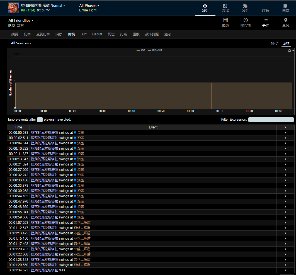
Task: Toggle 洛菡 series in chart legend
Action: pyautogui.click(x=141, y=50)
